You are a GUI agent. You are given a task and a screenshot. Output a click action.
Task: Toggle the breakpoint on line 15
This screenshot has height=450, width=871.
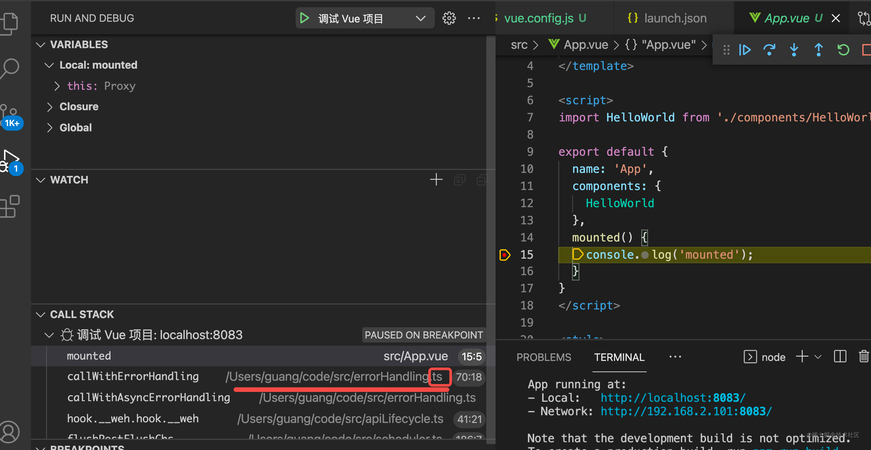(x=504, y=255)
